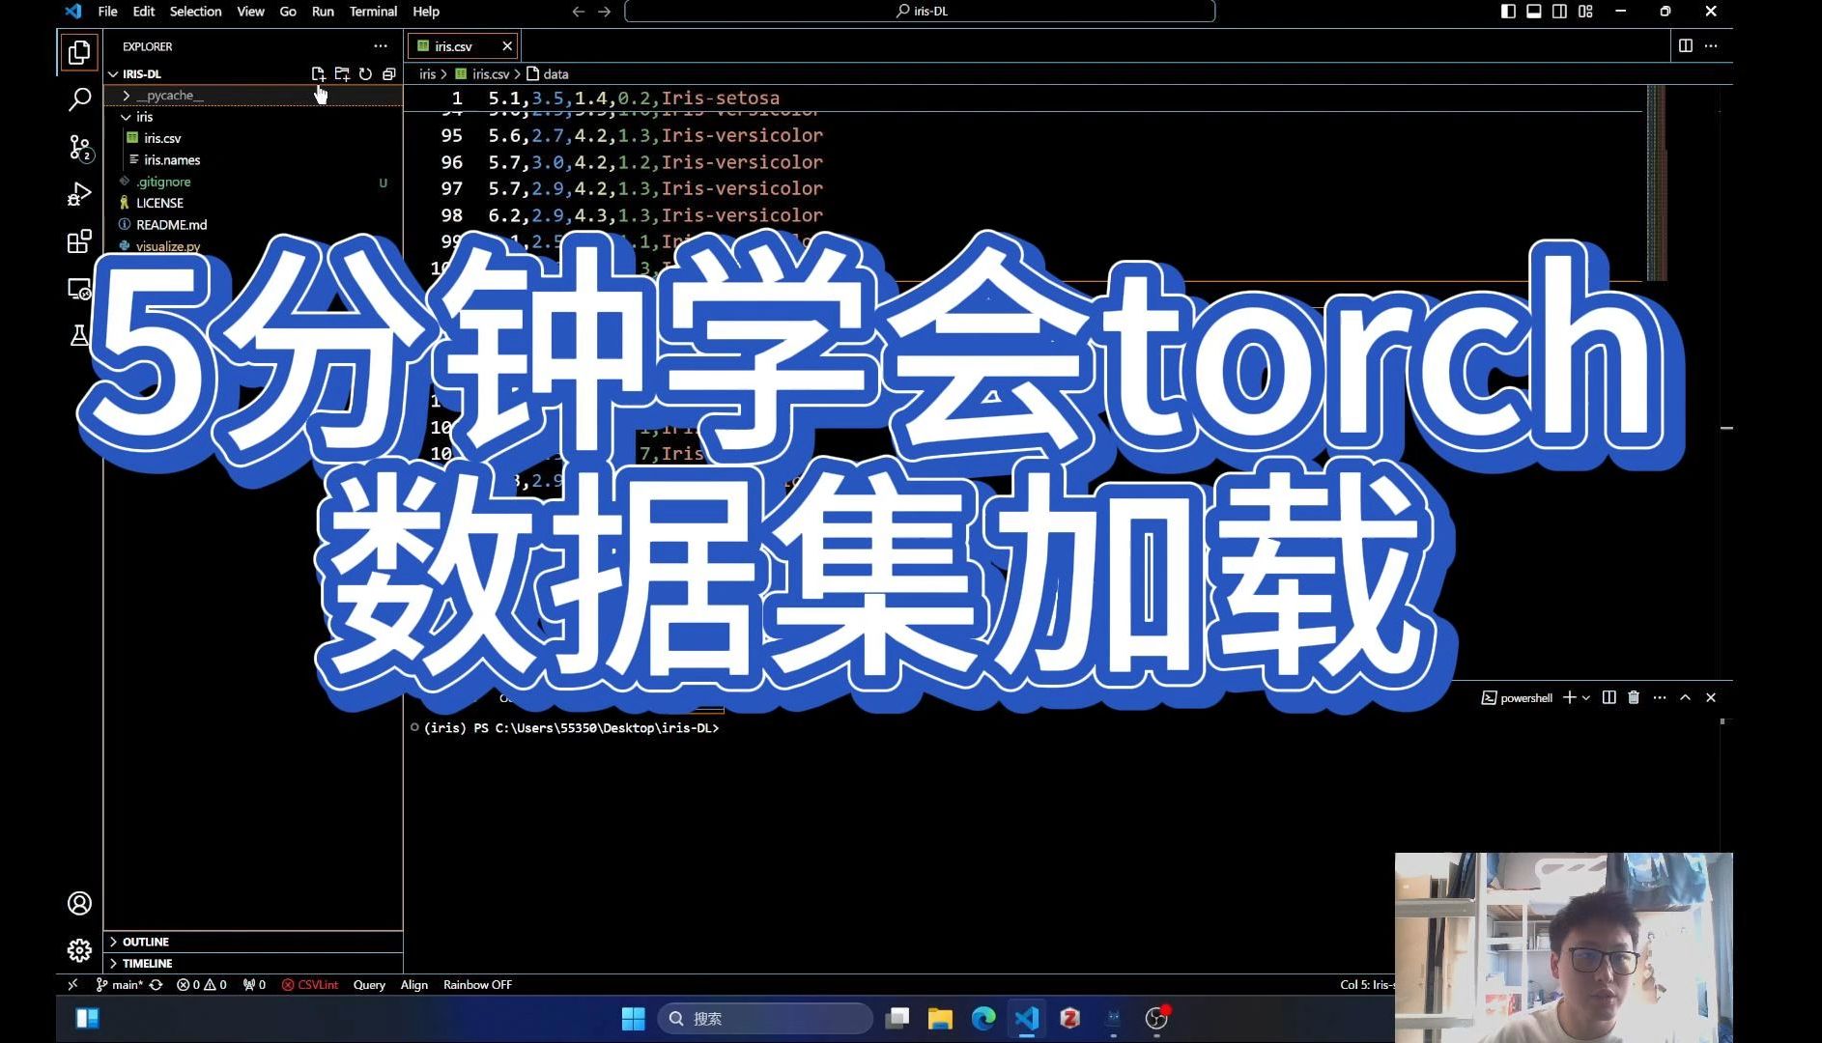This screenshot has height=1043, width=1822.
Task: Open README.md in the Explorer
Action: [253, 225]
